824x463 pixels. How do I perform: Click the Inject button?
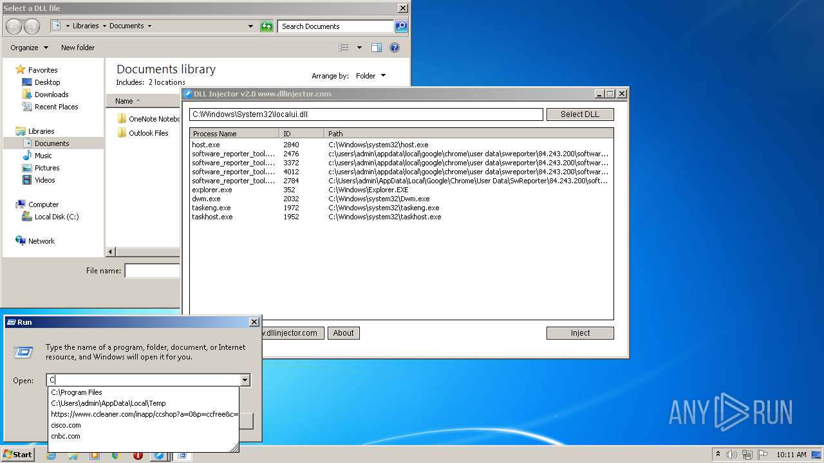click(x=580, y=333)
